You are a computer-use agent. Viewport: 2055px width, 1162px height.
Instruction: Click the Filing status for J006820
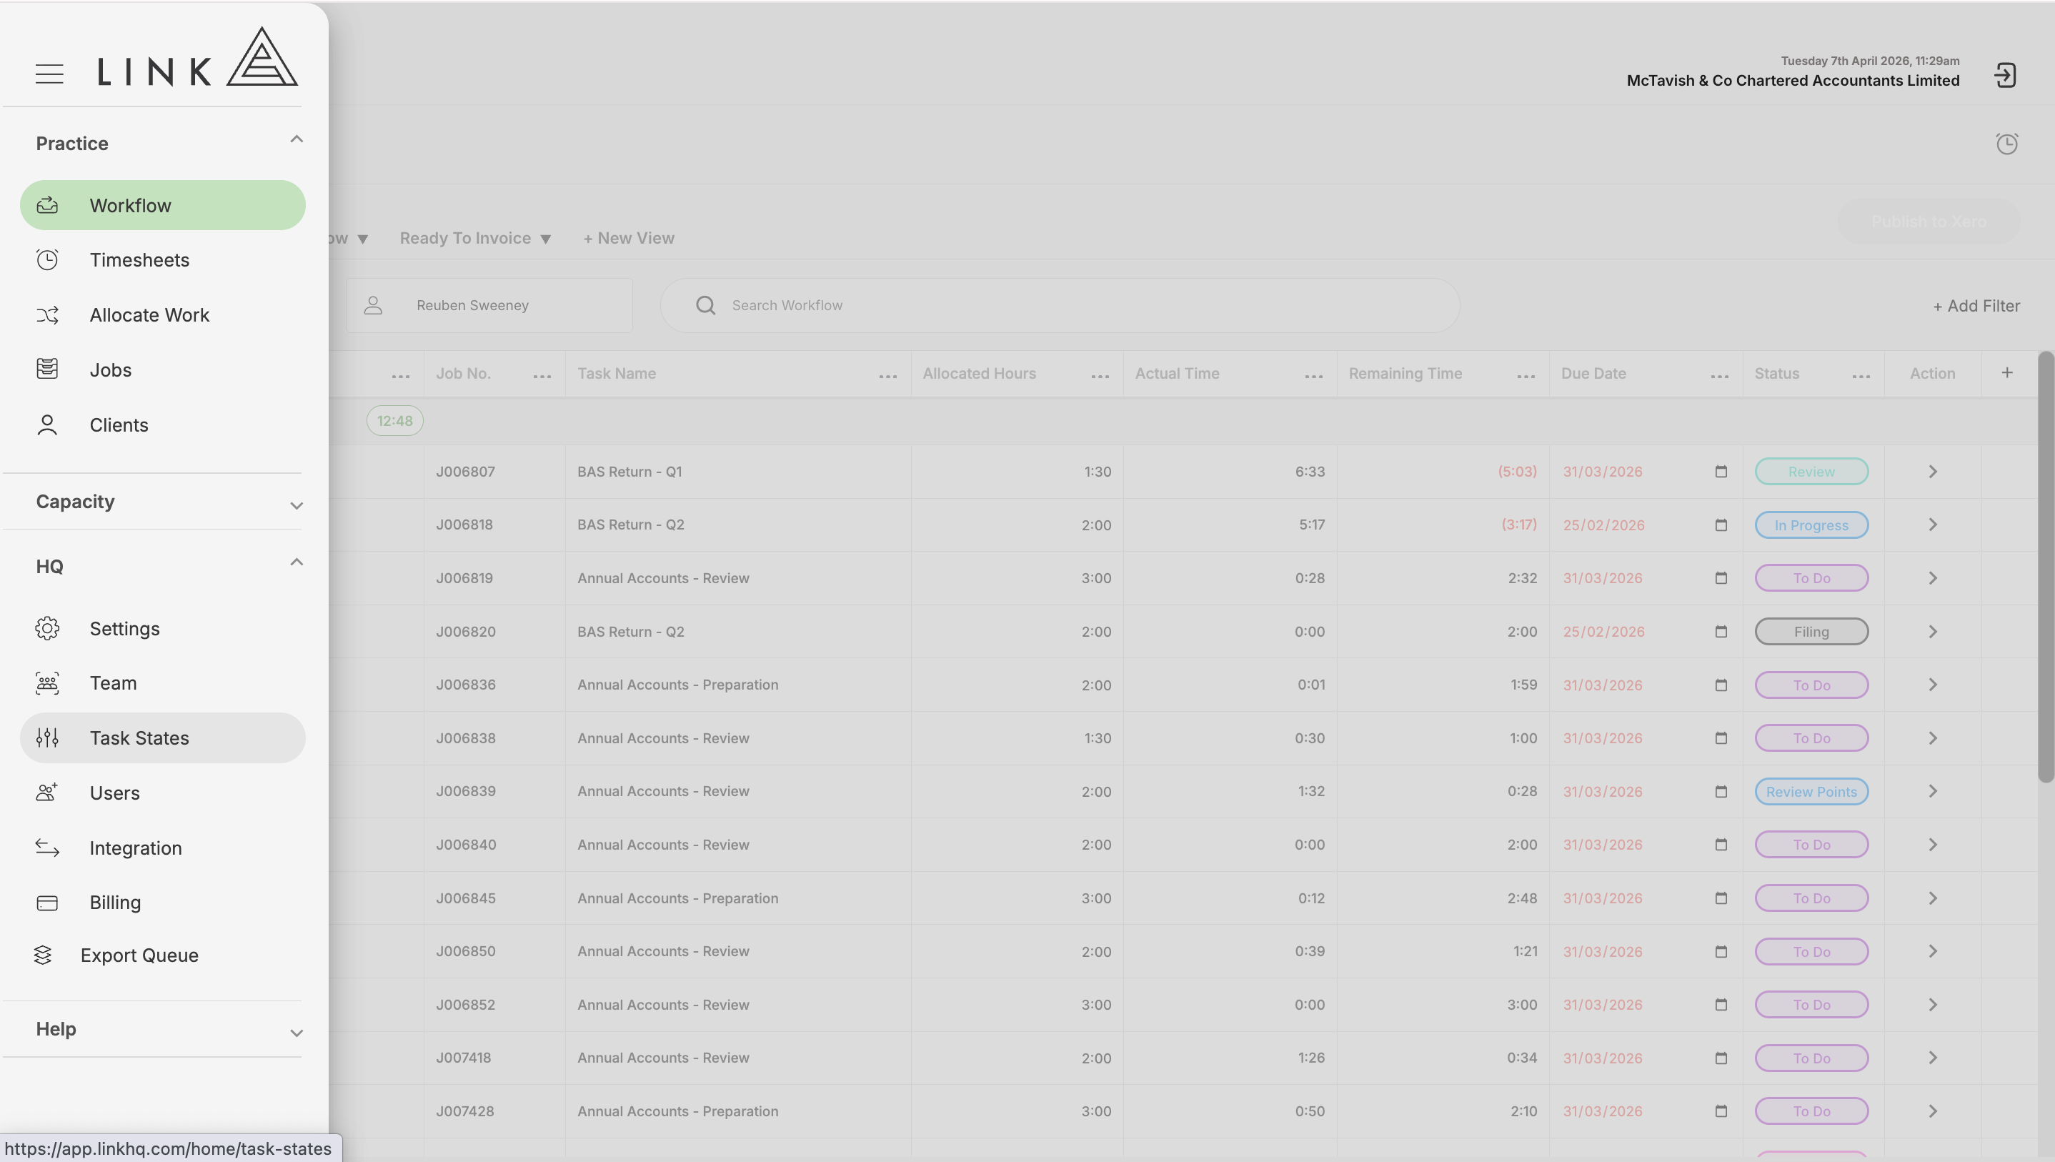click(1811, 631)
